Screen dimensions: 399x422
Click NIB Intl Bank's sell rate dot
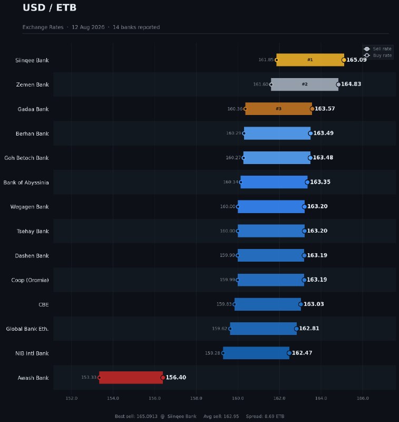click(x=289, y=353)
